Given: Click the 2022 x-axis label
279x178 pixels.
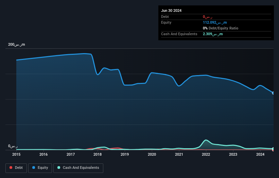Looking at the screenshot, I should pyautogui.click(x=206, y=154).
